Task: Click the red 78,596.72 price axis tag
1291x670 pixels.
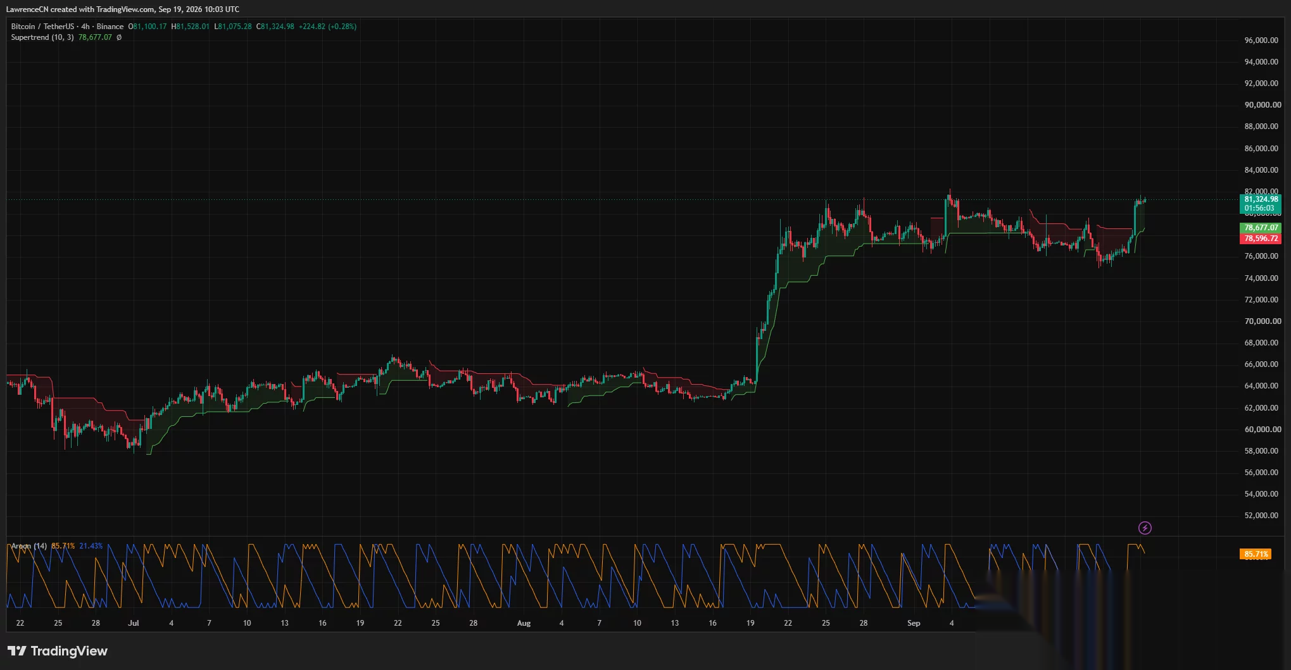Action: 1261,239
